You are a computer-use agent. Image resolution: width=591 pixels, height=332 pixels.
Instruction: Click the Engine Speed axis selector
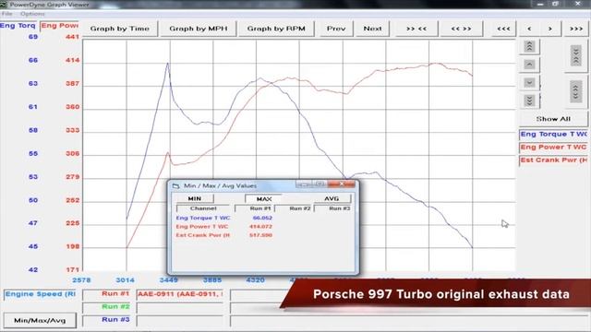[x=40, y=294]
